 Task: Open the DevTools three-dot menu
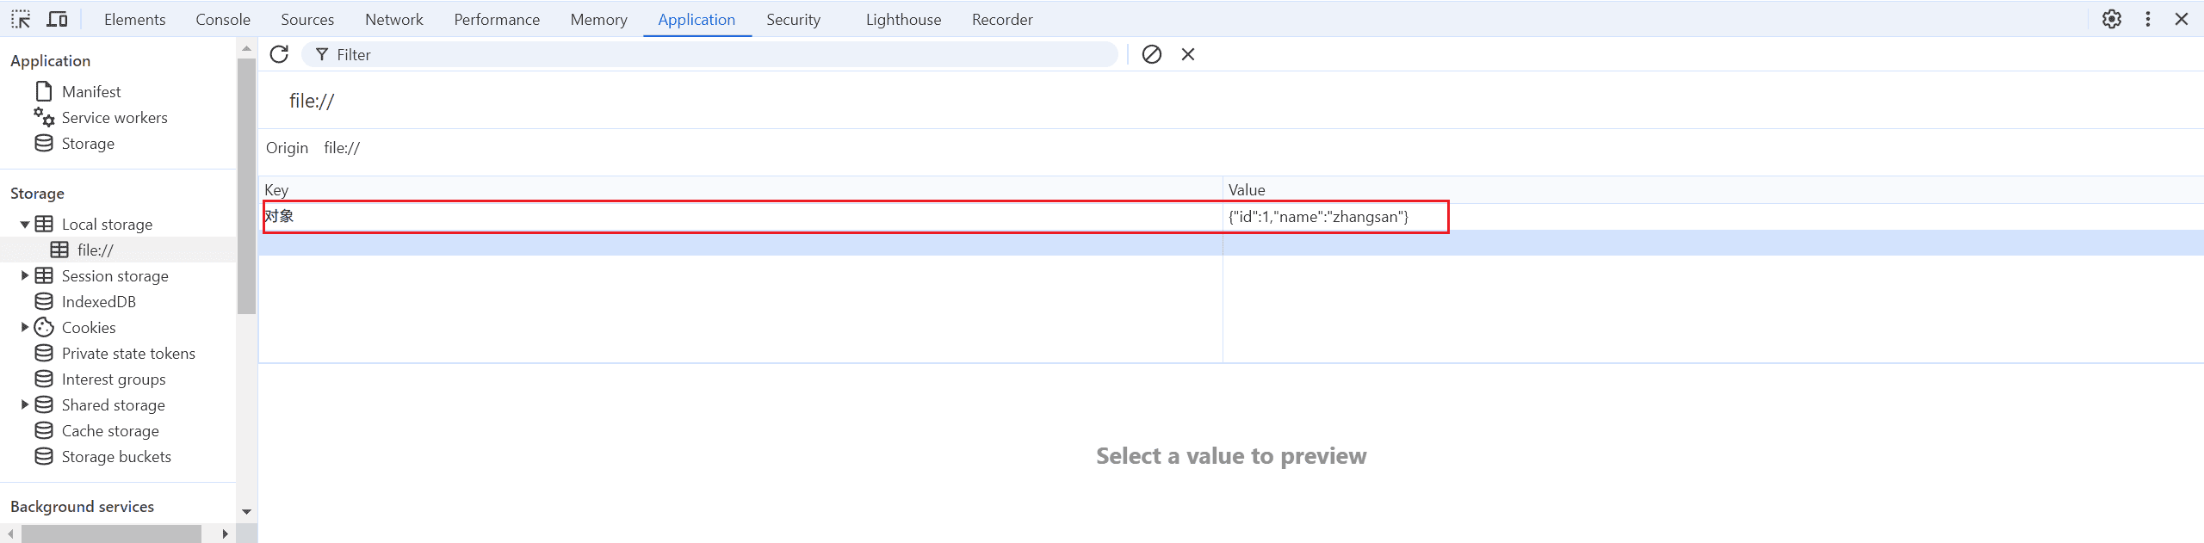pyautogui.click(x=2148, y=19)
